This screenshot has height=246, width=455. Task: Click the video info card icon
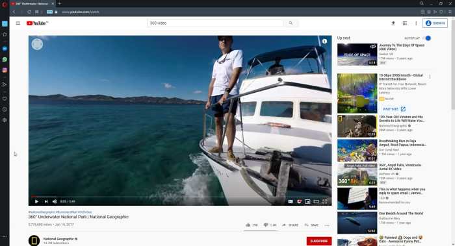tap(324, 42)
